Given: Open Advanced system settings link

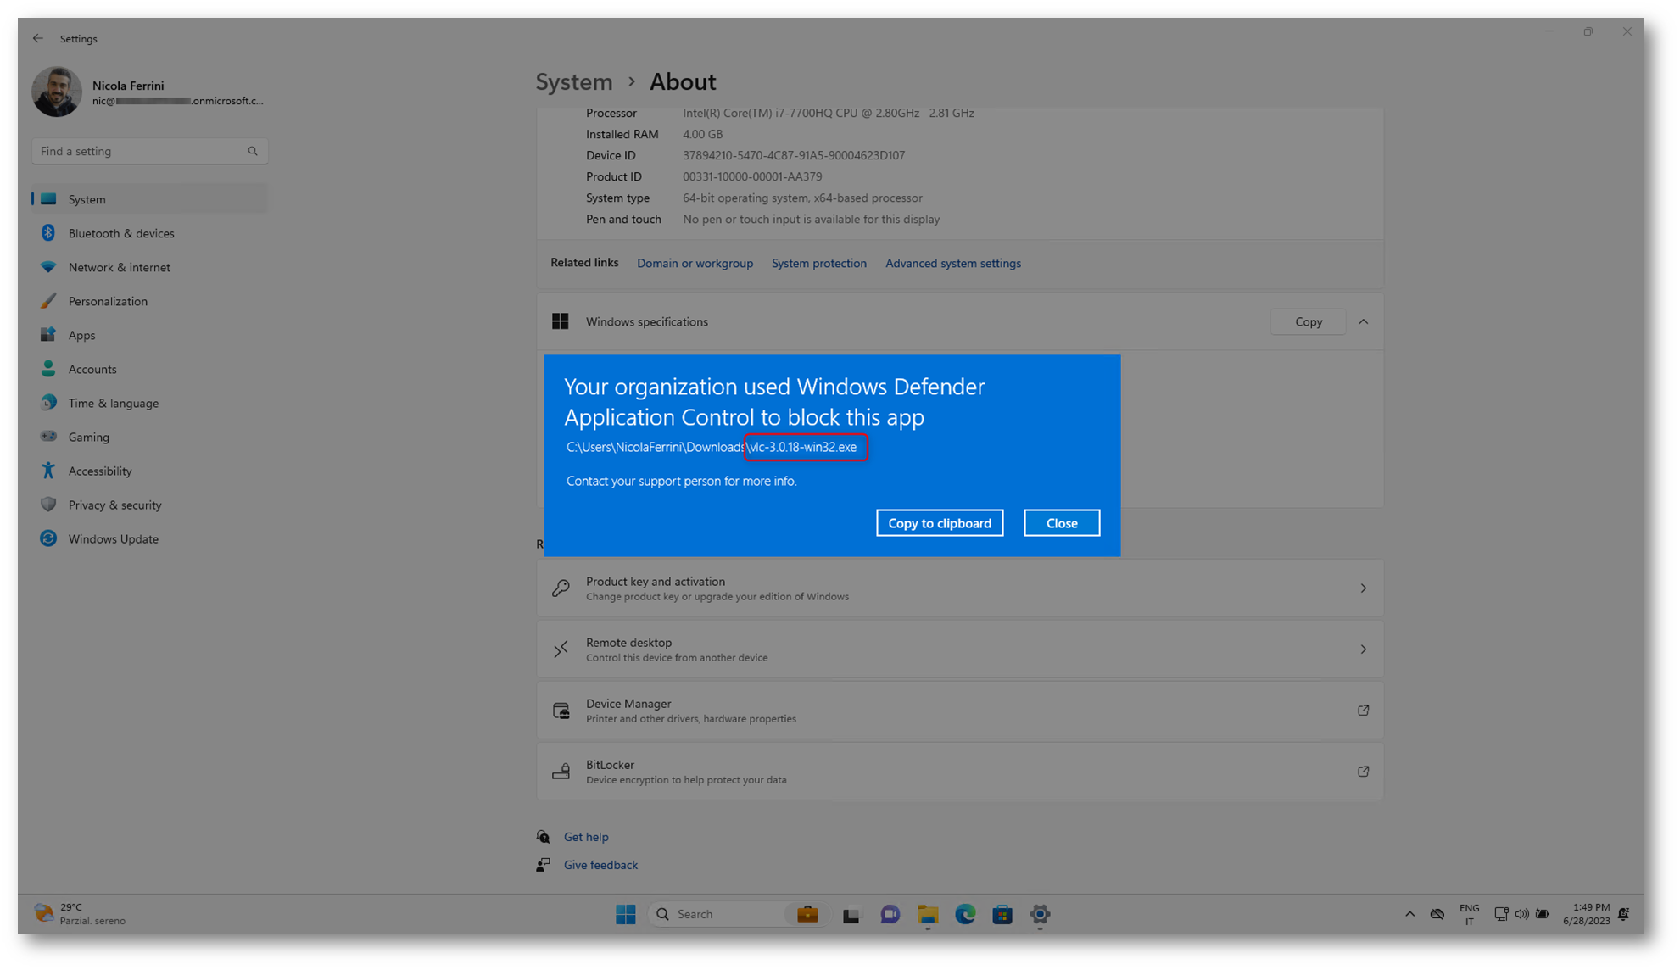Looking at the screenshot, I should pyautogui.click(x=953, y=264).
